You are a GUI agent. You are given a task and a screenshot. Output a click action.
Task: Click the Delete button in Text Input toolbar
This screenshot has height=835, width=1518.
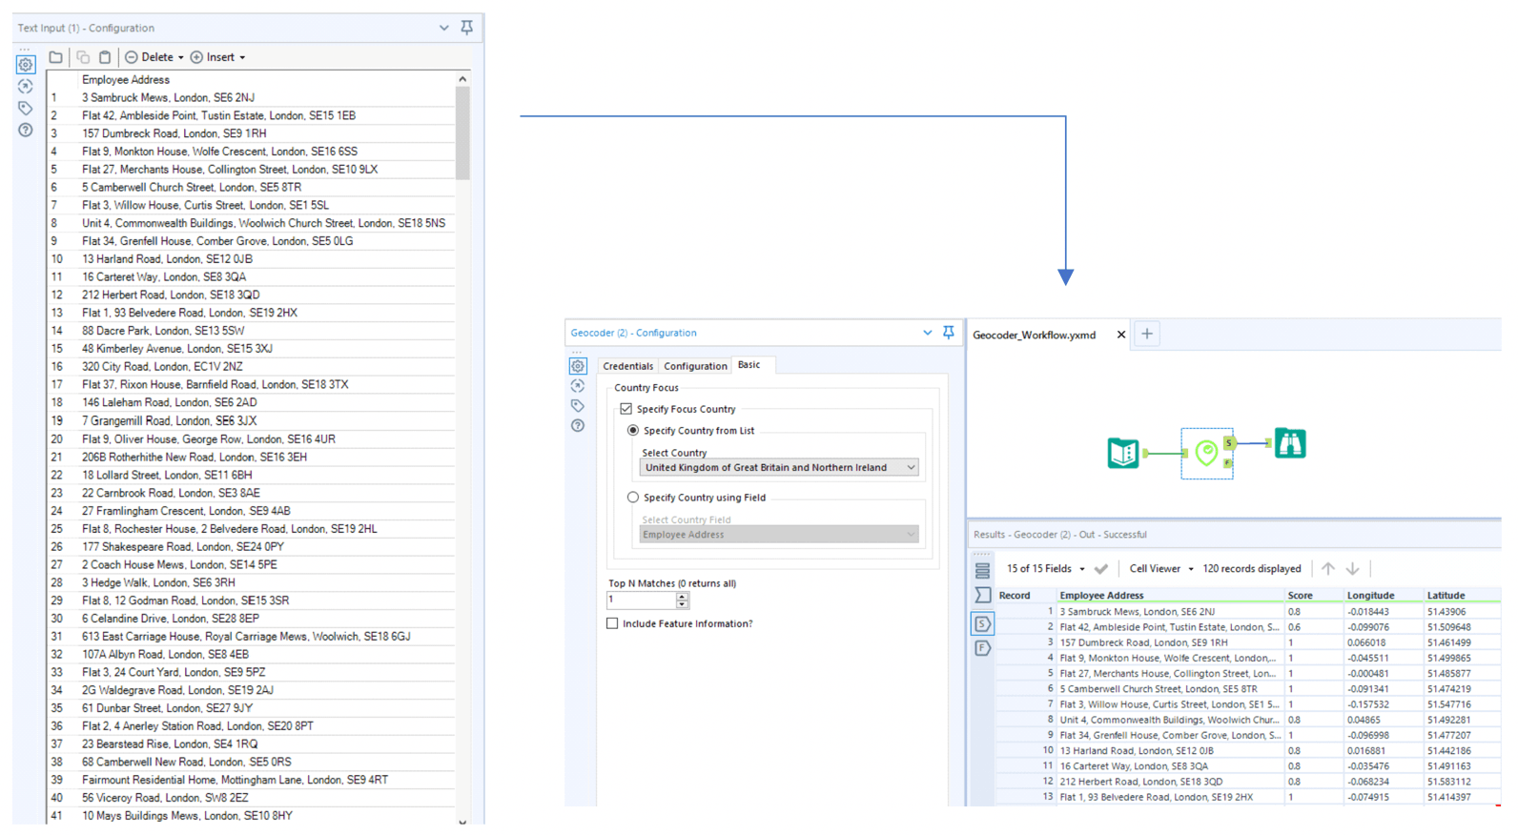pyautogui.click(x=154, y=57)
